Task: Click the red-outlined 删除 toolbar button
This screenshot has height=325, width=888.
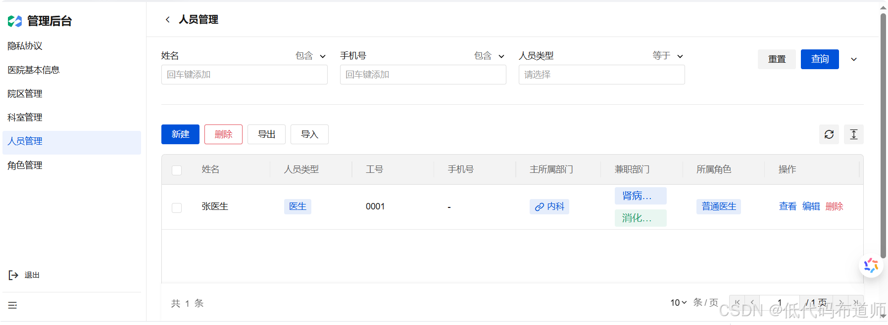Action: click(223, 134)
